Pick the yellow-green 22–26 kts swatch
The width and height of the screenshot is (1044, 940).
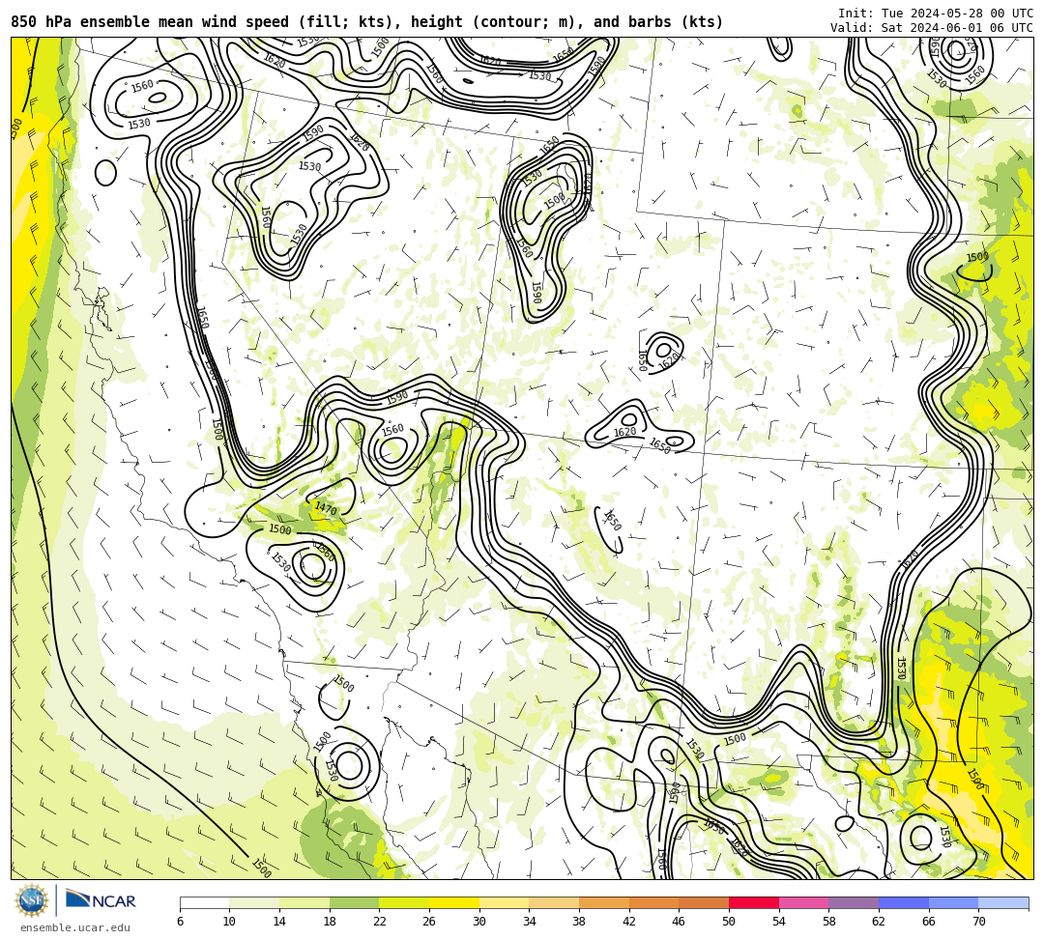tap(404, 902)
